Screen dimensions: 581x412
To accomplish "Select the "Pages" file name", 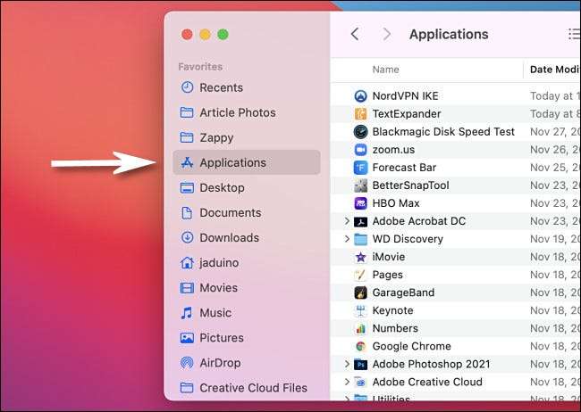I will pos(387,275).
